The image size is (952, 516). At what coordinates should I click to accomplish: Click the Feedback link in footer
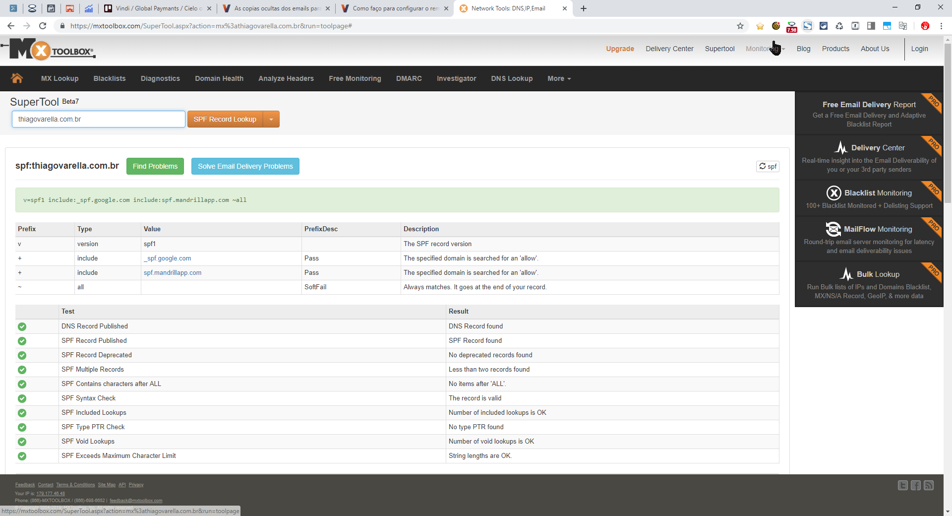click(x=25, y=485)
